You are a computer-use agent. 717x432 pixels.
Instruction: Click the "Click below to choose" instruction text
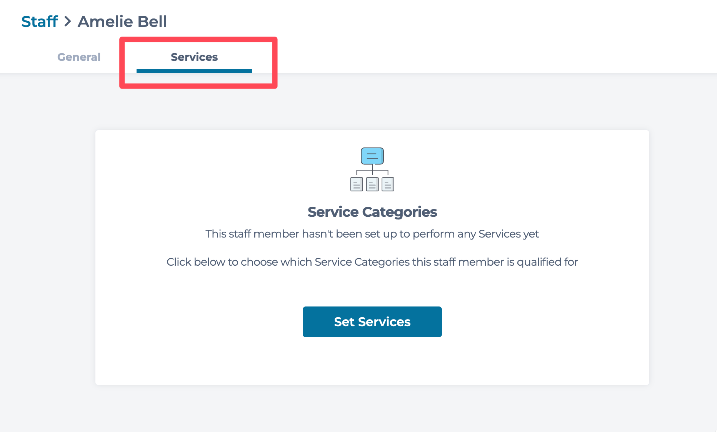coord(372,262)
